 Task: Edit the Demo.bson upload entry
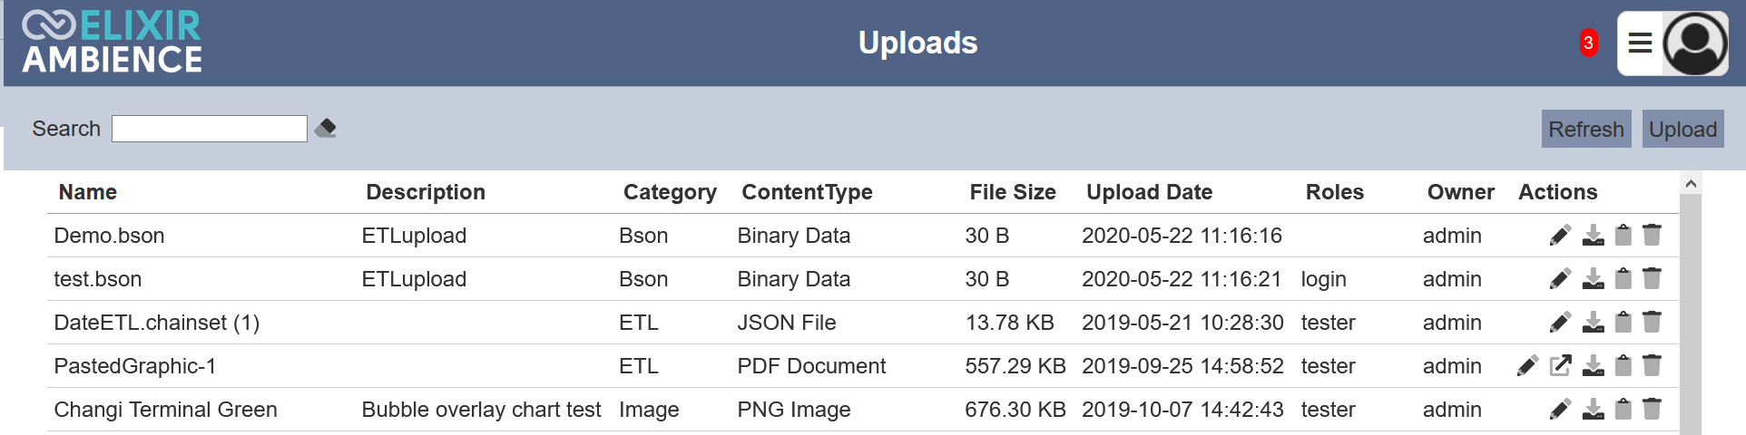[1560, 236]
